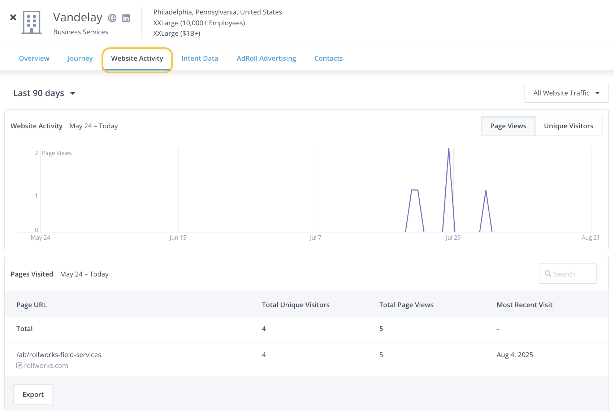The width and height of the screenshot is (614, 420).
Task: Sort by the Total Page Views column header
Action: 406,305
